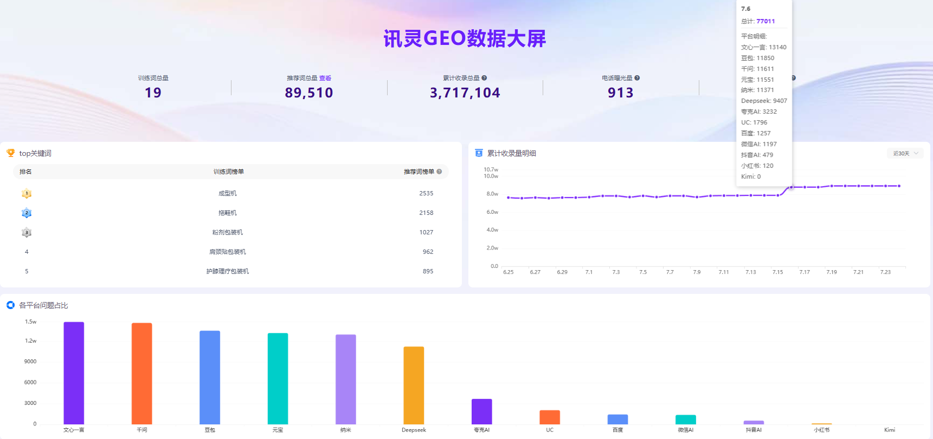Click the 百度 blue bar

click(x=618, y=419)
